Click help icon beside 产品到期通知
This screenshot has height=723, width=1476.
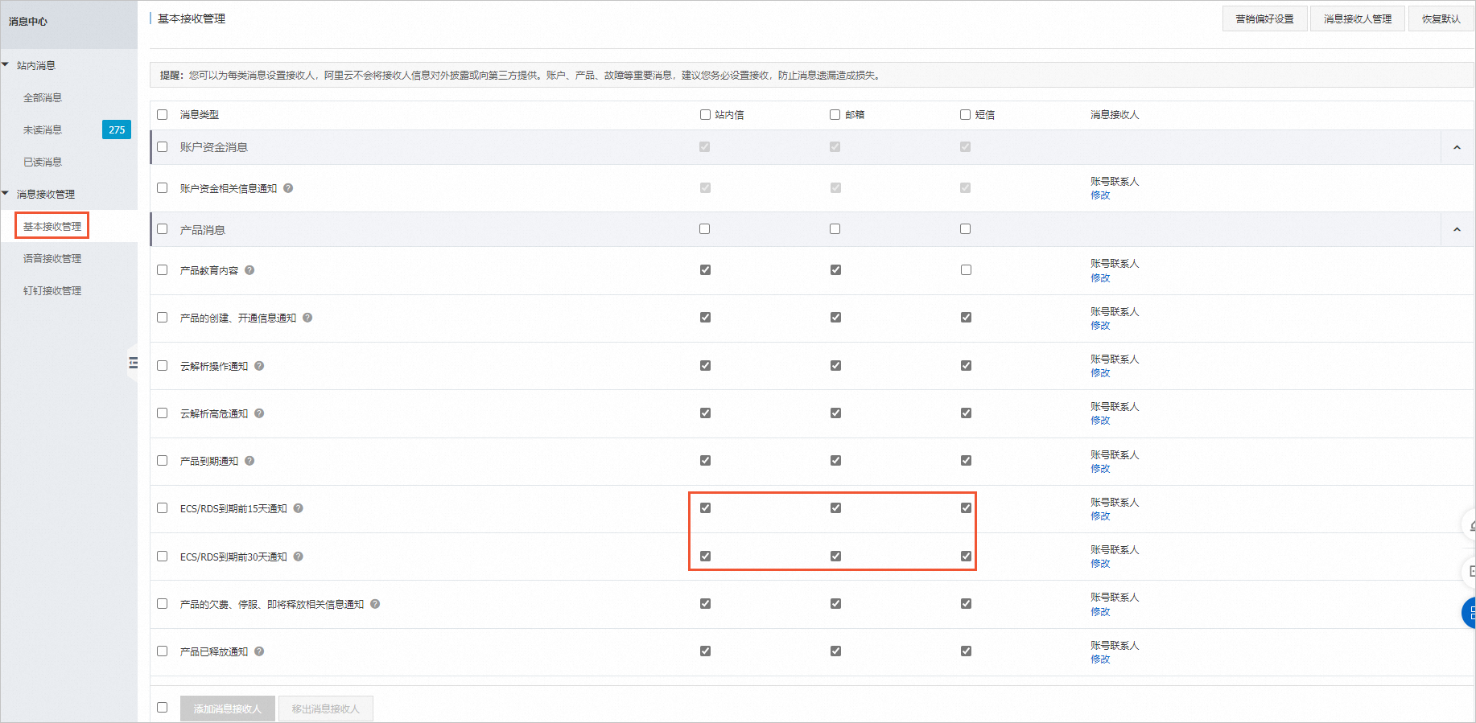click(249, 461)
